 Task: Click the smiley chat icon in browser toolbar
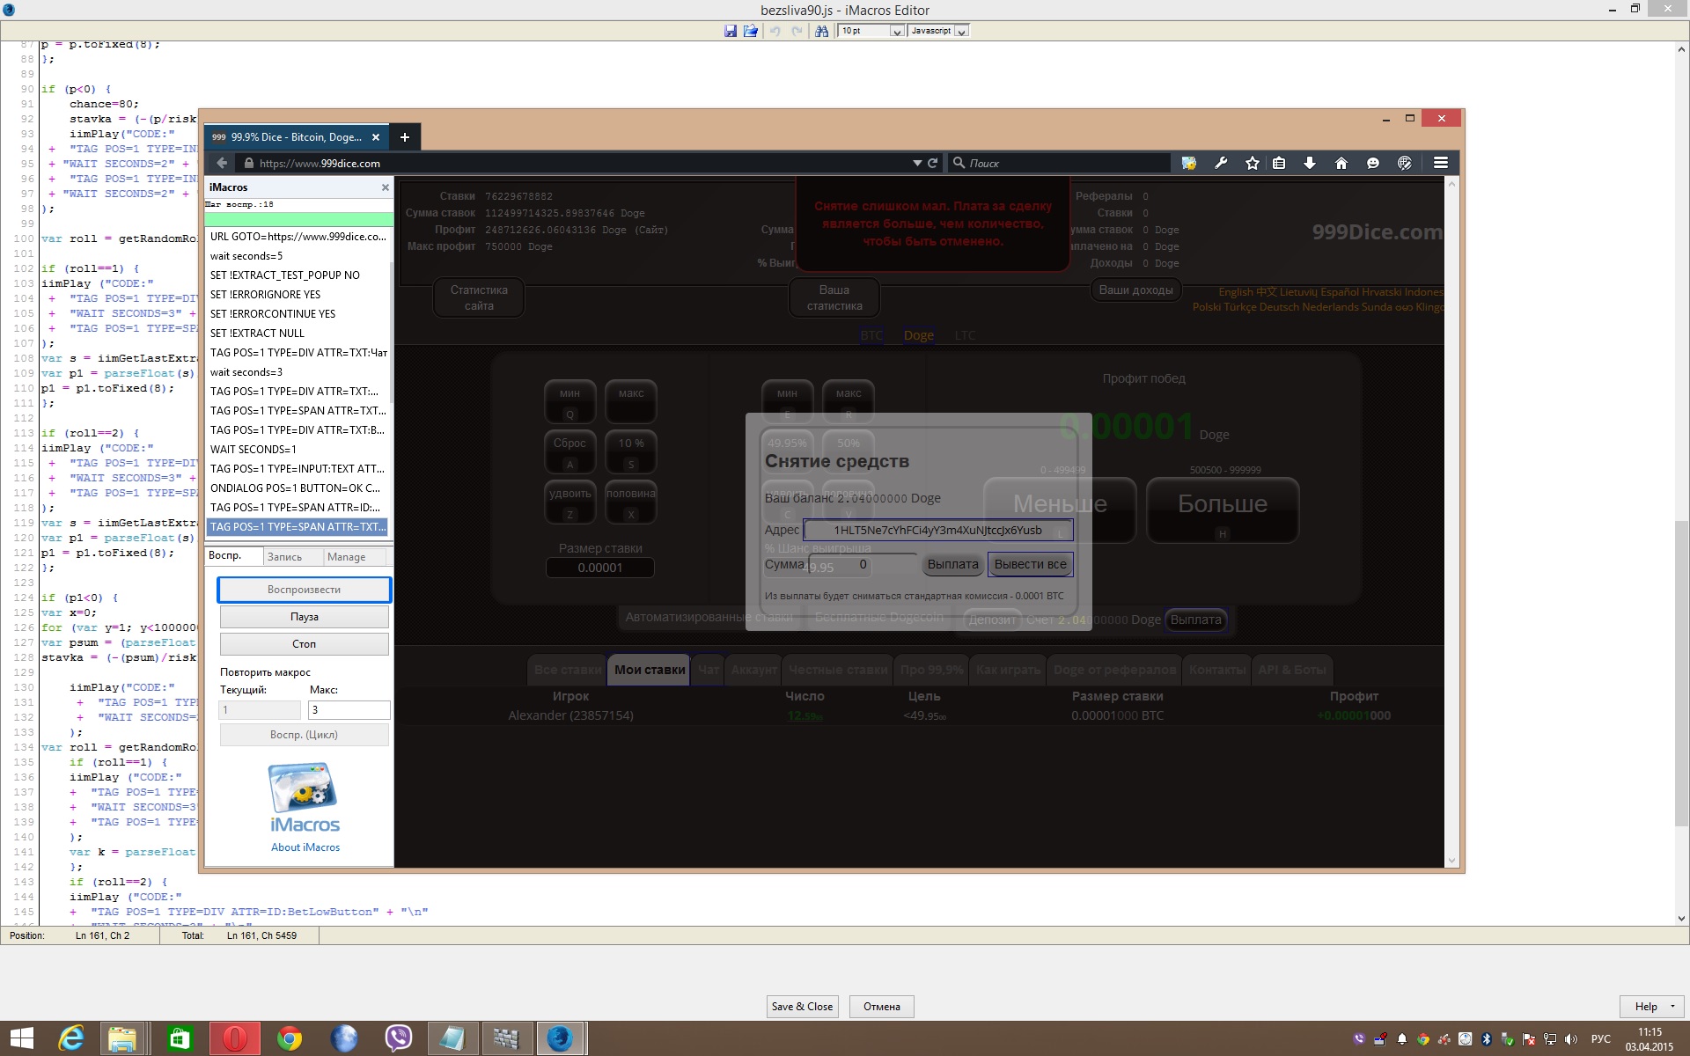click(x=1373, y=163)
